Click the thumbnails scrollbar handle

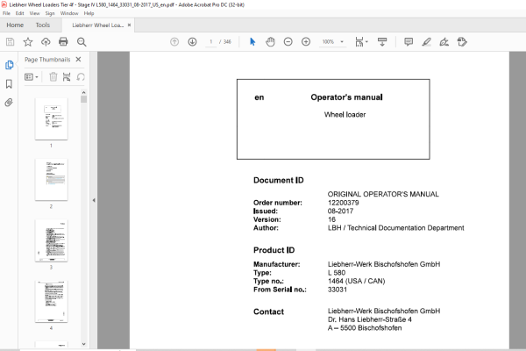coord(84,99)
